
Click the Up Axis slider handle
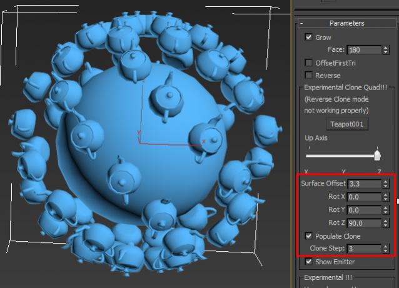pyautogui.click(x=377, y=154)
